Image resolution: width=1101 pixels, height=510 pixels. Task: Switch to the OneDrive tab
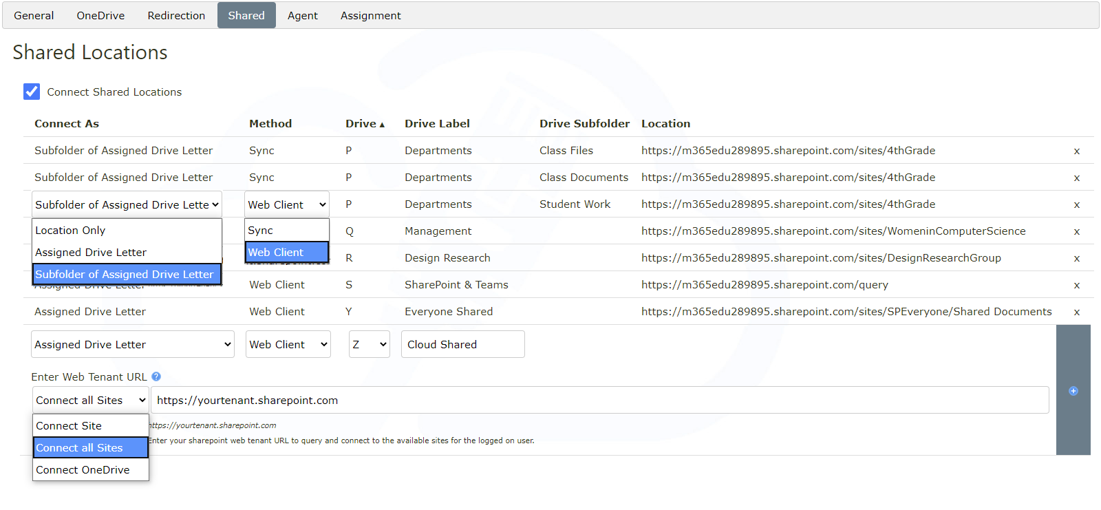(100, 15)
